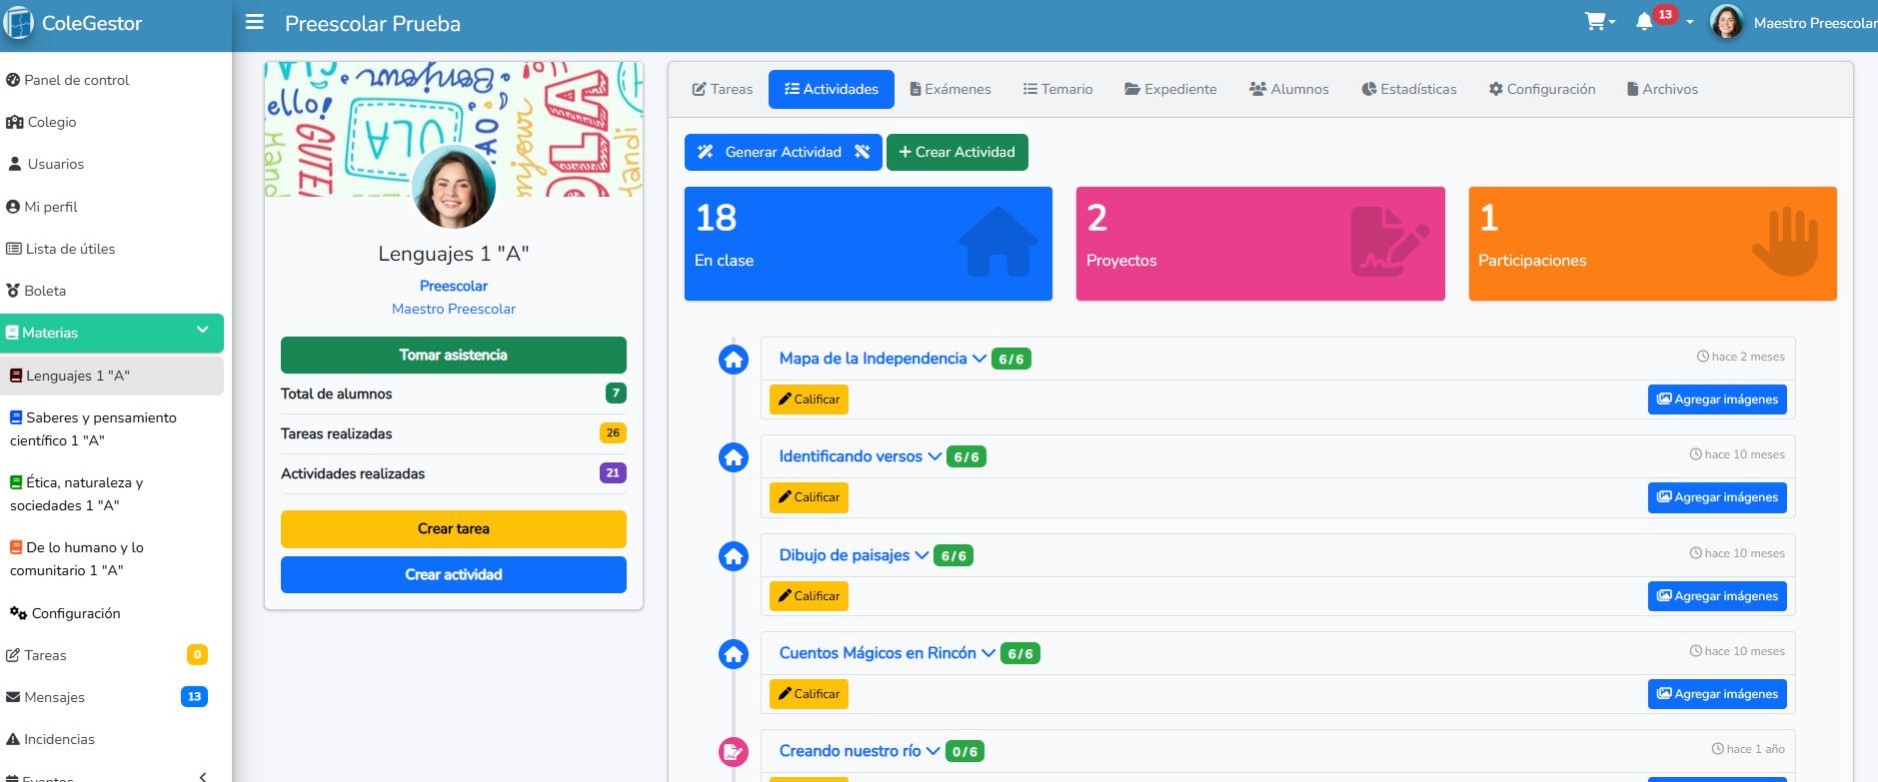Expand the Mapa de la Independencia chevron

979,359
